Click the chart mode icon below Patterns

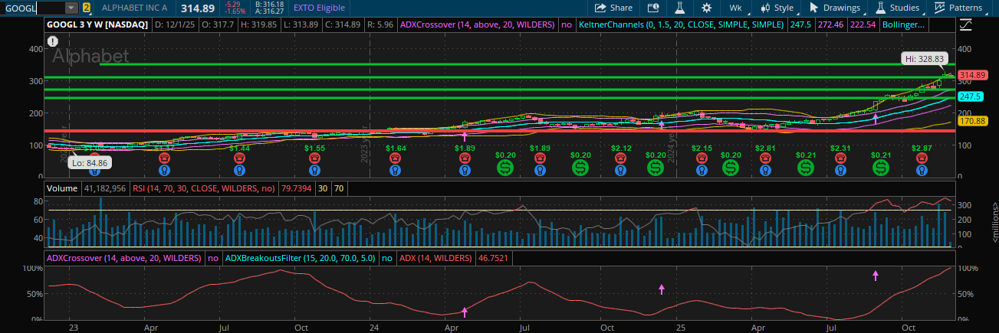click(965, 24)
